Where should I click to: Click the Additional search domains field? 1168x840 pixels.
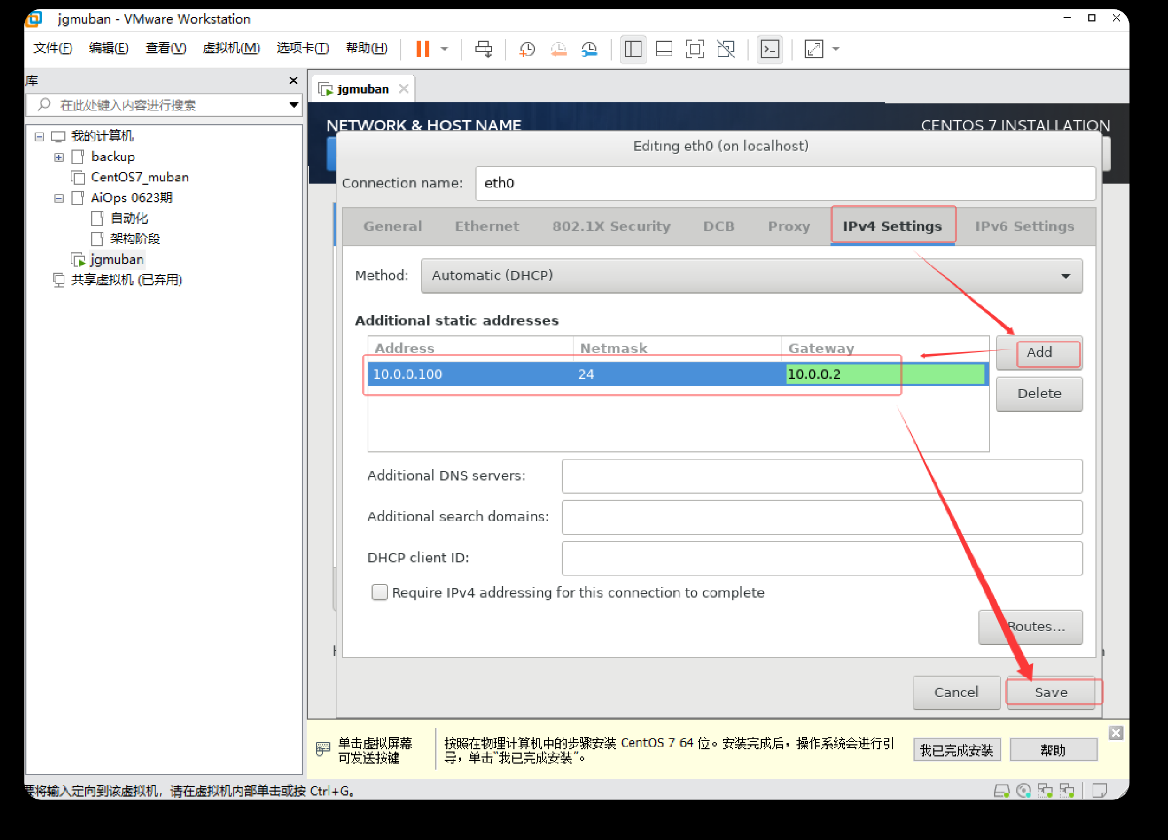(822, 517)
